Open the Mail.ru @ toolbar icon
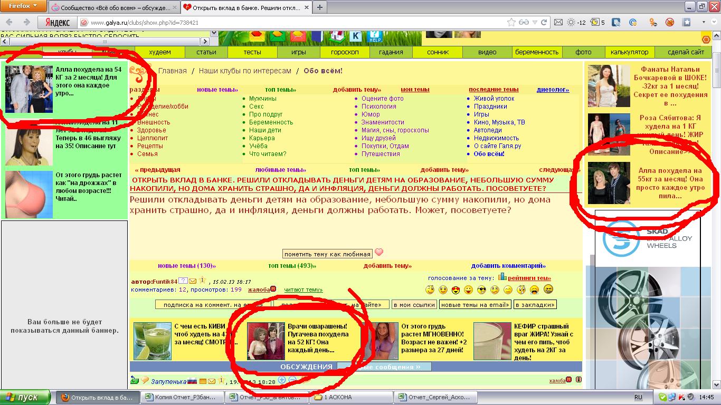This screenshot has height=405, width=721. (633, 23)
